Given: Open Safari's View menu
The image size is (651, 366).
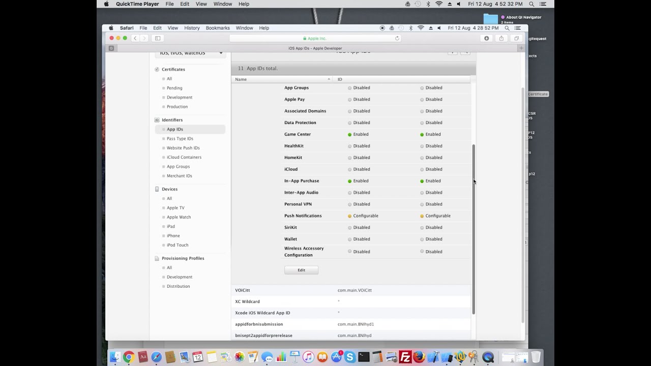Looking at the screenshot, I should (173, 28).
